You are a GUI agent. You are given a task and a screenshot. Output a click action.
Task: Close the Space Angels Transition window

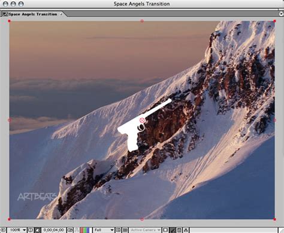tap(5, 4)
